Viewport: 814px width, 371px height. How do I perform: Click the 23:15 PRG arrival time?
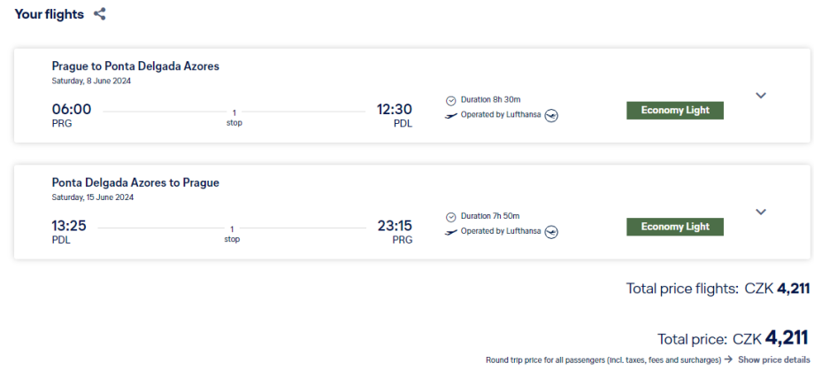coord(395,226)
